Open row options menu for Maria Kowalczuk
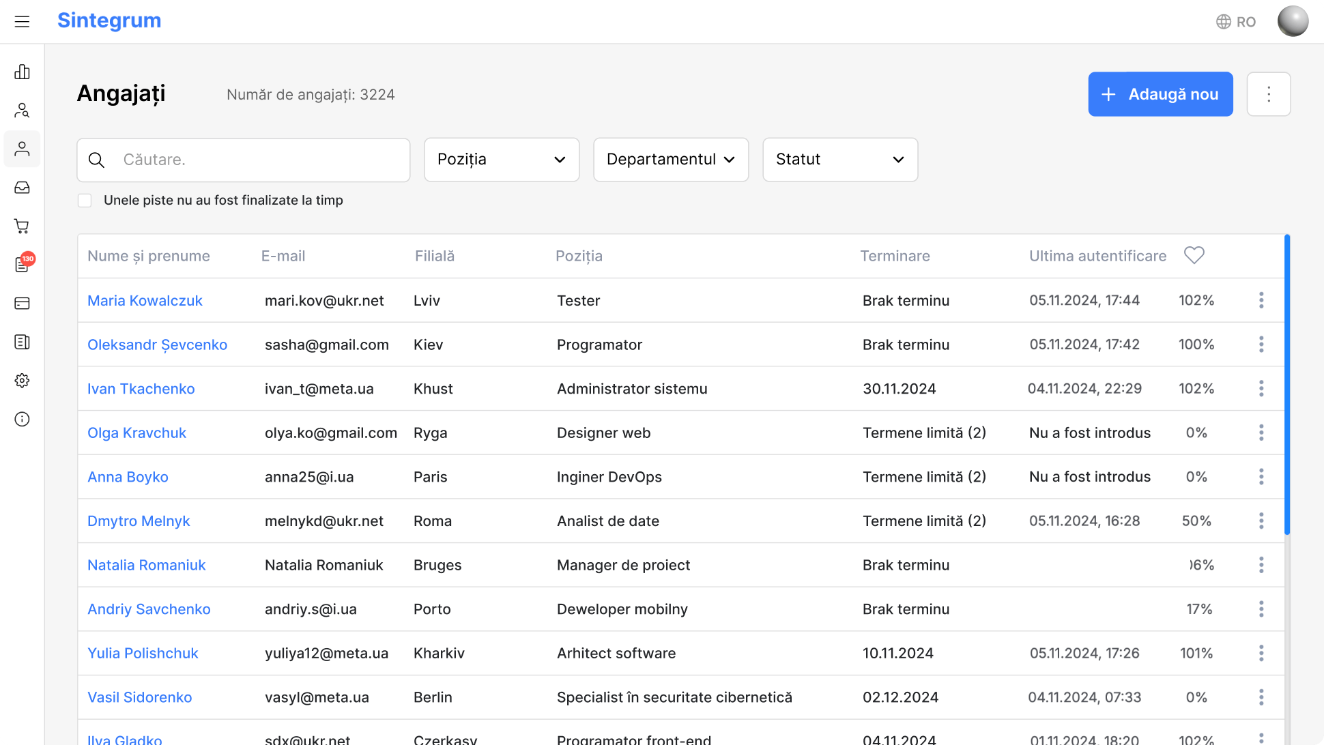This screenshot has height=745, width=1324. click(1261, 300)
